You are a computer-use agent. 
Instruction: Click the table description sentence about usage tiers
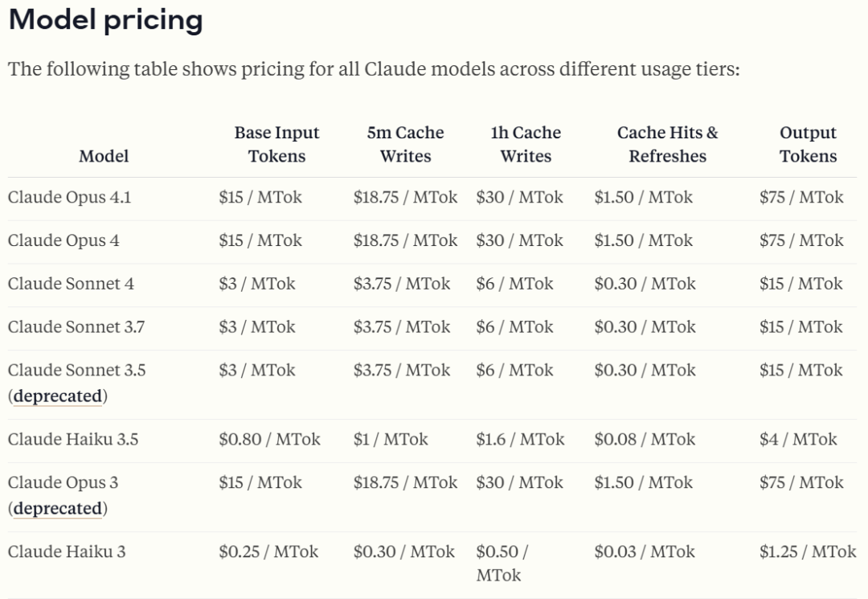[x=374, y=69]
